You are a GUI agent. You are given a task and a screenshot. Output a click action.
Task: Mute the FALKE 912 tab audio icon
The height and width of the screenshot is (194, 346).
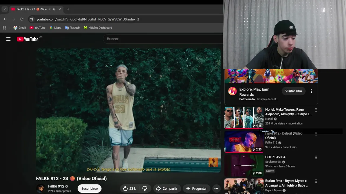[54, 9]
